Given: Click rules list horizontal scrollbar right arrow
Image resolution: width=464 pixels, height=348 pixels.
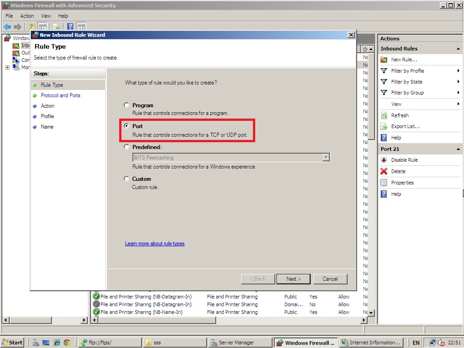Looking at the screenshot, I should (x=364, y=320).
